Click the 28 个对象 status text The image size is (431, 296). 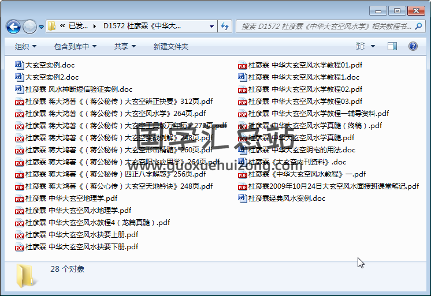68,269
